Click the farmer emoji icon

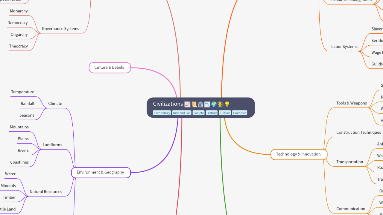click(x=220, y=104)
